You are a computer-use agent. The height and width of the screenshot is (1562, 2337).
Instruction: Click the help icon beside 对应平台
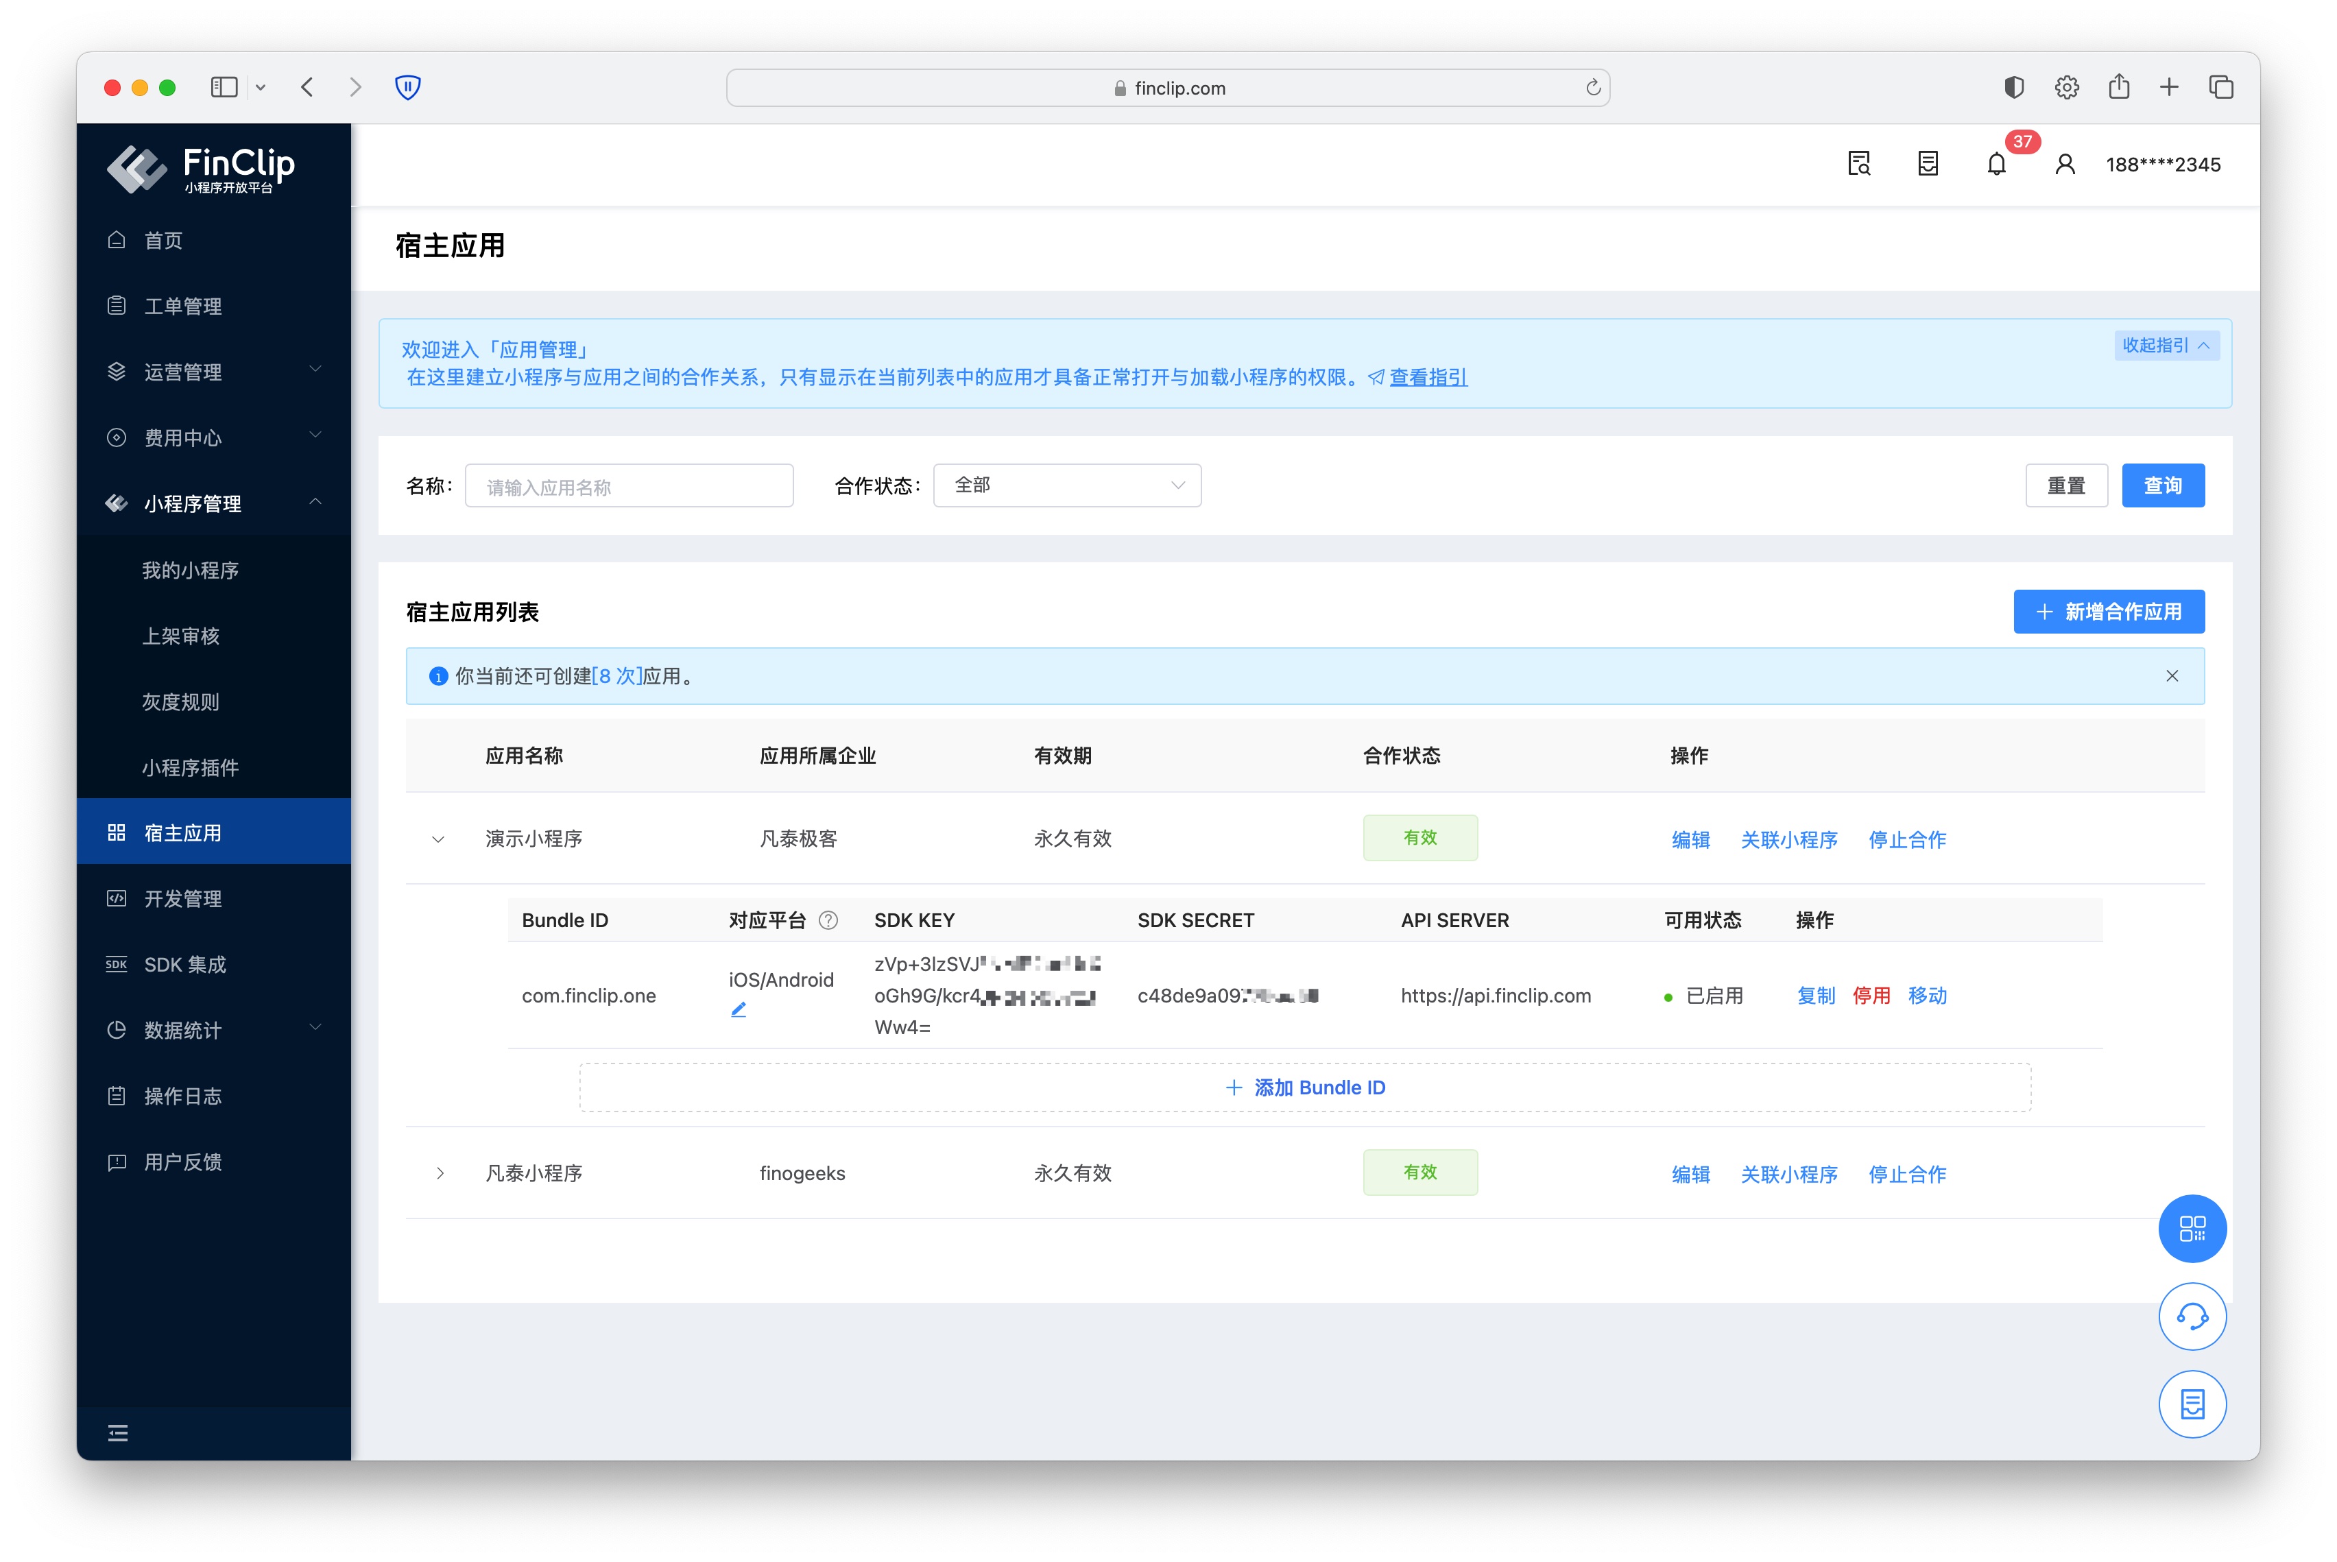click(828, 920)
